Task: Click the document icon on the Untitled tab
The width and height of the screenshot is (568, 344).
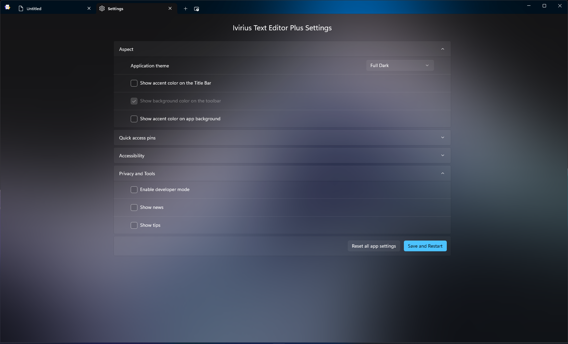Action: click(21, 8)
